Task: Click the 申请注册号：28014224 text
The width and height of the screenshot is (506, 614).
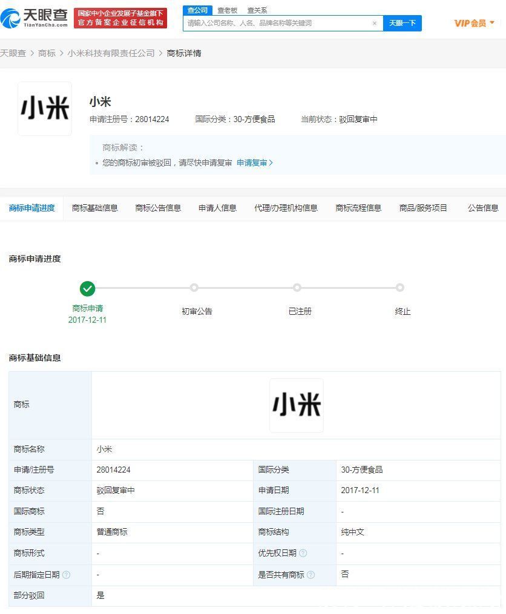Action: point(129,119)
